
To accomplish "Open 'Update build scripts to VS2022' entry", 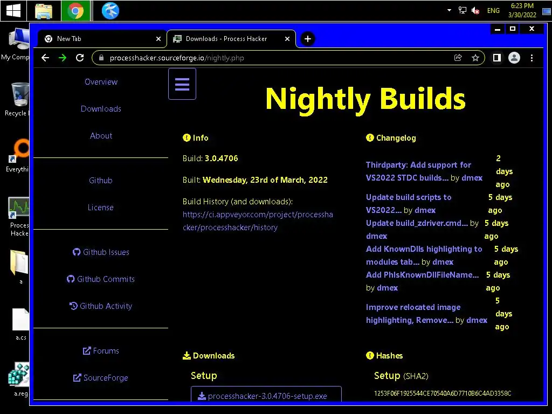I will [x=409, y=203].
